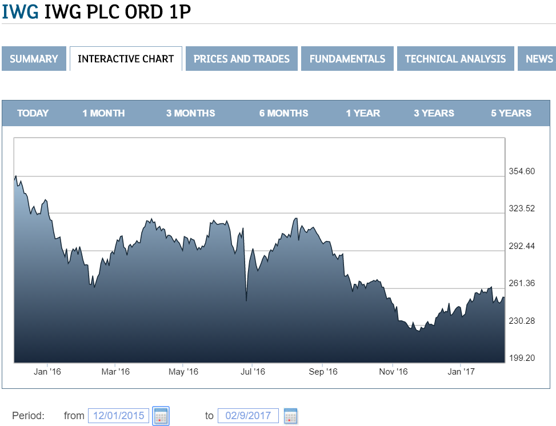Click the chart's starting peak near 354.60
This screenshot has height=426, width=556.
16,176
